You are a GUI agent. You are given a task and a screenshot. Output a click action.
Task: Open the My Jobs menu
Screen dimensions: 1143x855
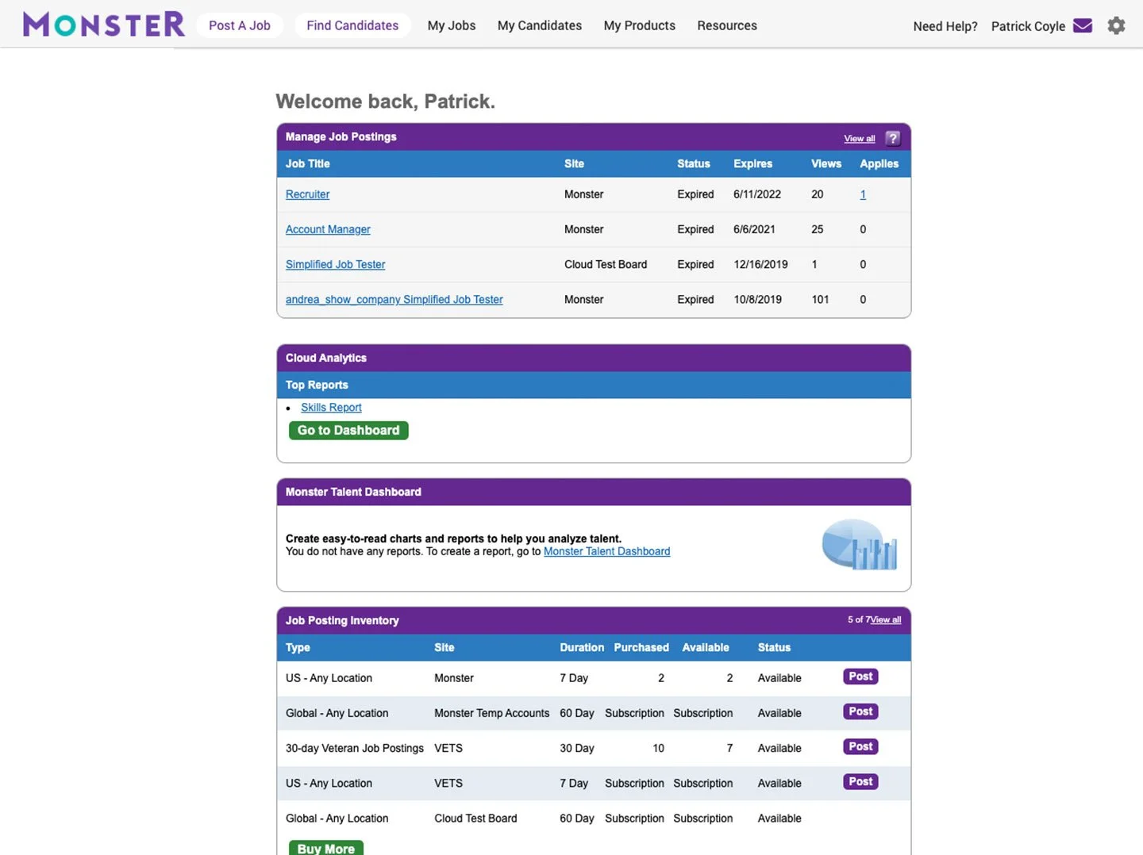point(452,25)
